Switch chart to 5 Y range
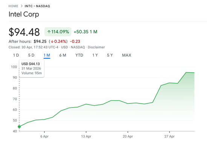The image size is (207, 143). (x=110, y=55)
